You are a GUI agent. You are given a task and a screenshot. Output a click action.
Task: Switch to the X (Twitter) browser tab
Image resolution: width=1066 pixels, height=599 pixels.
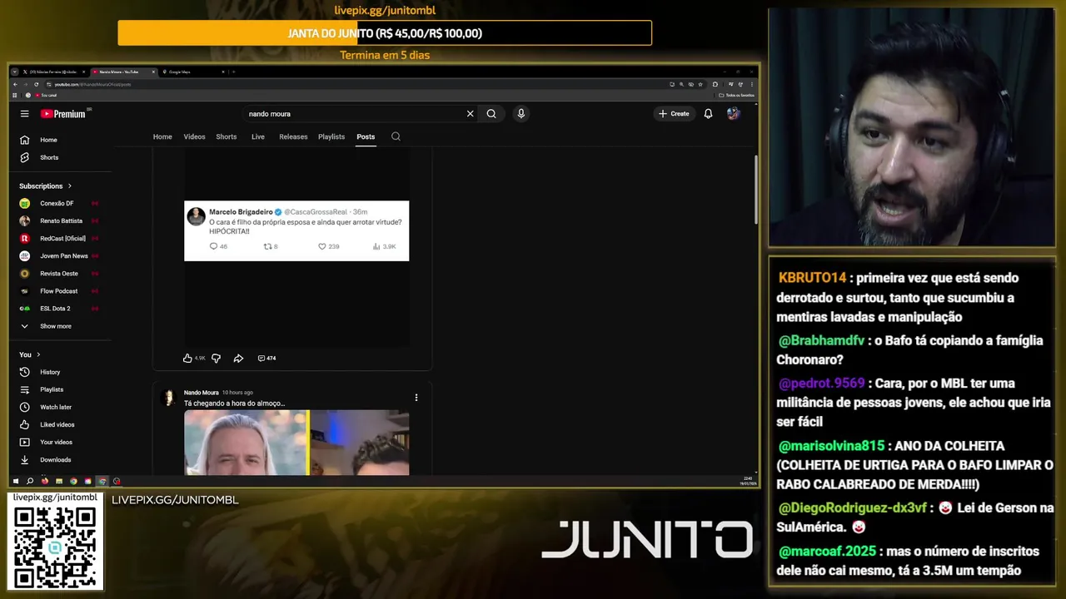click(53, 72)
